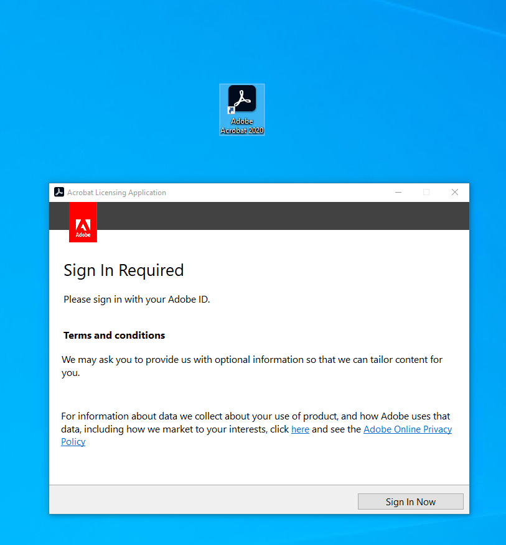
Task: Select the Adobe branding badge above Sign In Required
Action: pos(83,222)
